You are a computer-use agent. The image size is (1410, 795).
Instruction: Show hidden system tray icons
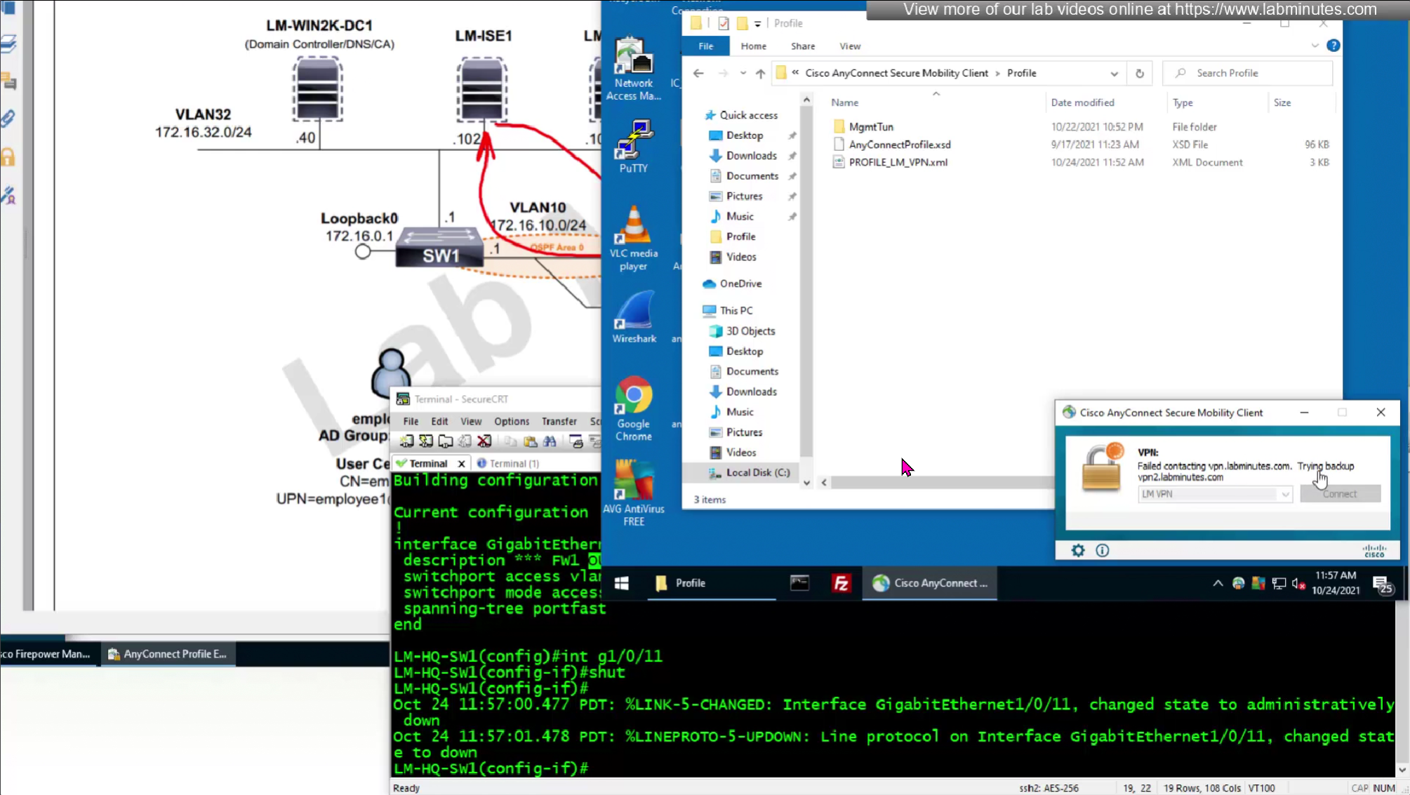click(1218, 583)
